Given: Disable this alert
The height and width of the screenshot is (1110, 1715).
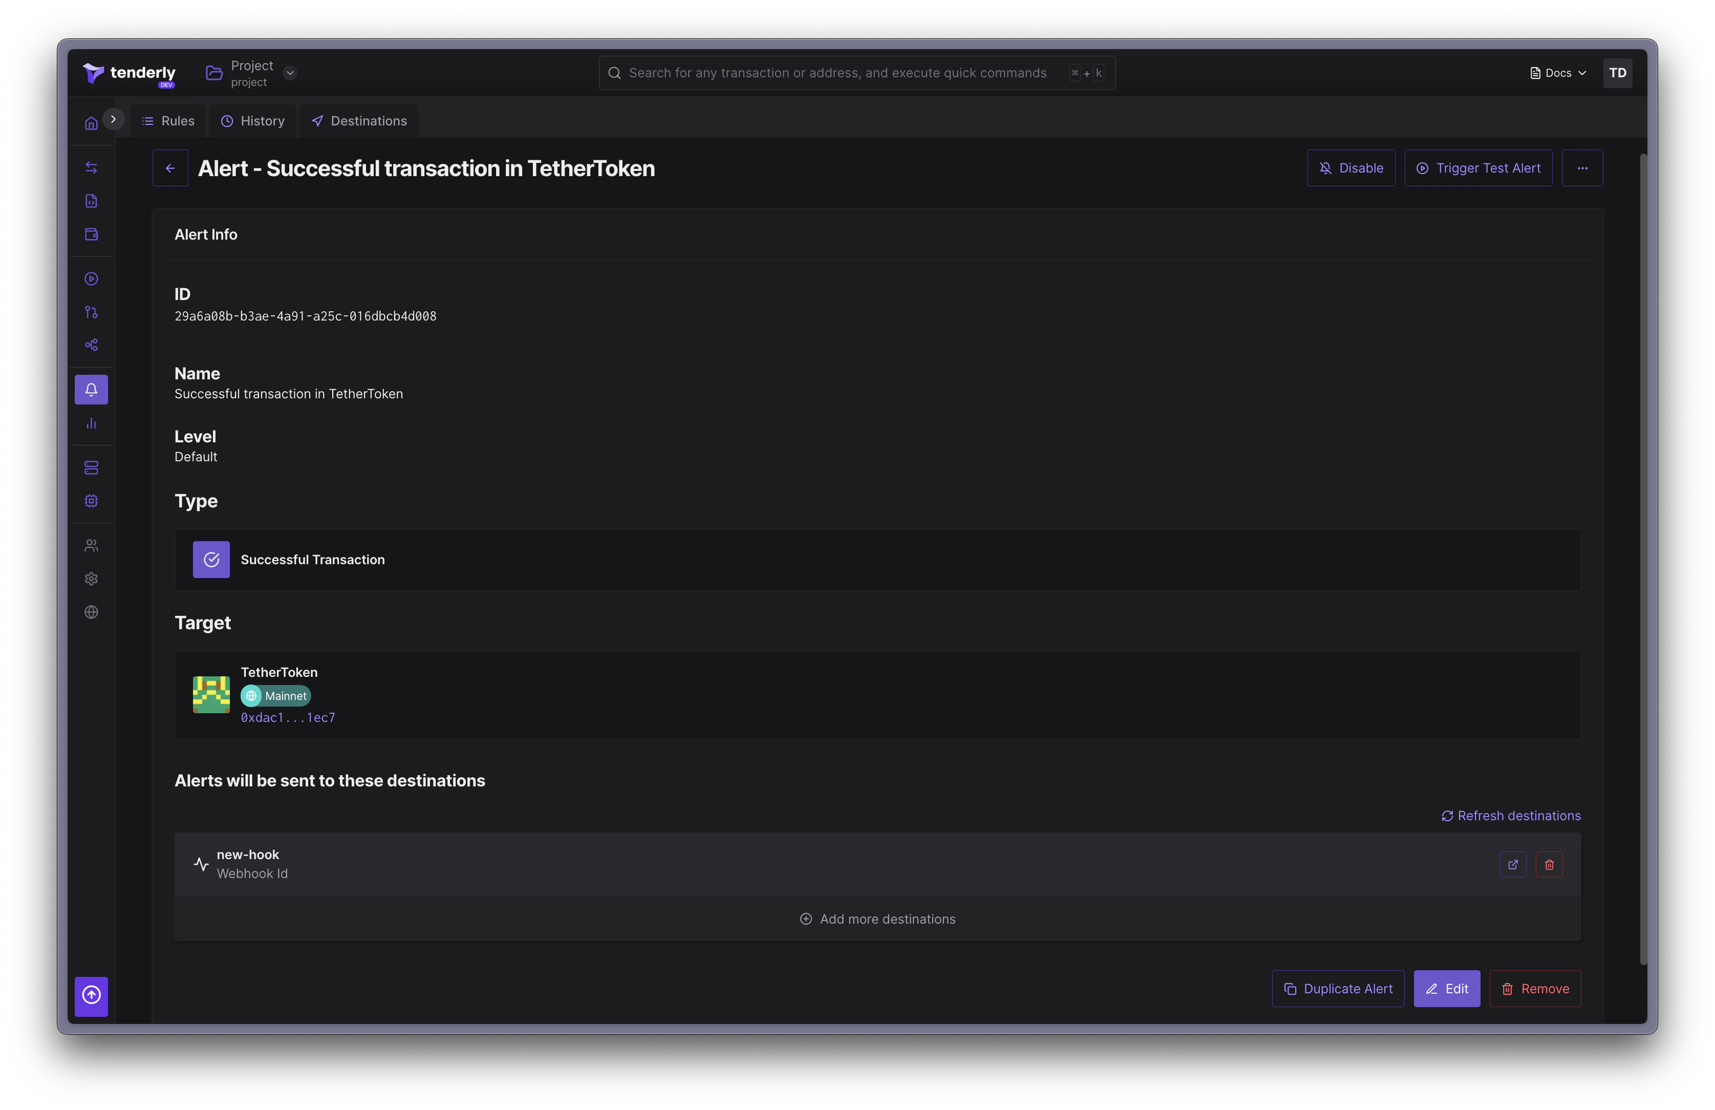Looking at the screenshot, I should (x=1351, y=168).
